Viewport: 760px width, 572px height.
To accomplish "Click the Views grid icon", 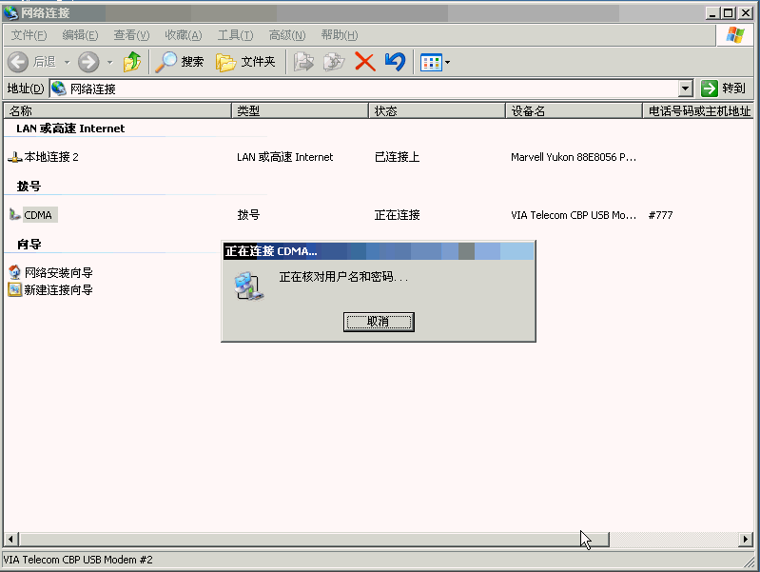I will point(431,62).
